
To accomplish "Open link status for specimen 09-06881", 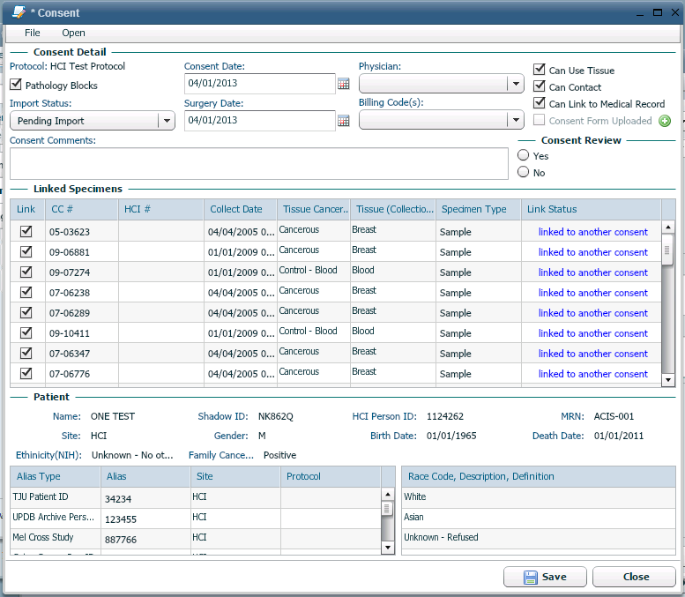I will pos(592,252).
